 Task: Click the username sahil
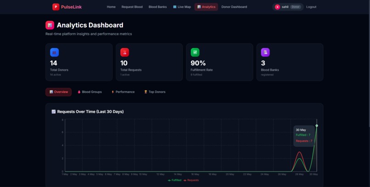[x=285, y=7]
